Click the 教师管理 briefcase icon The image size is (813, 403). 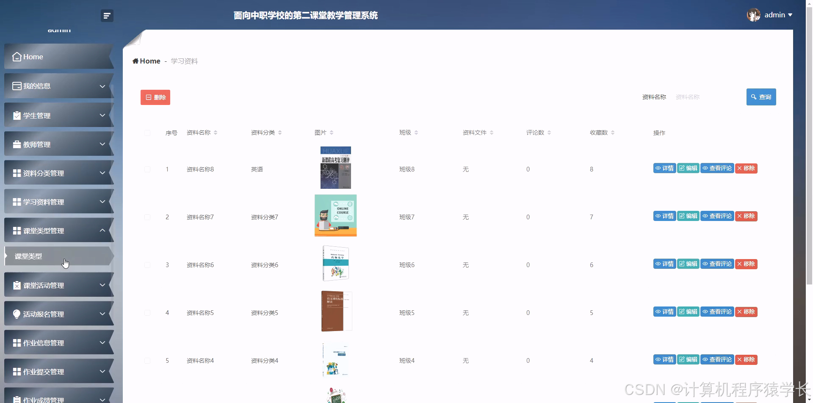point(17,144)
